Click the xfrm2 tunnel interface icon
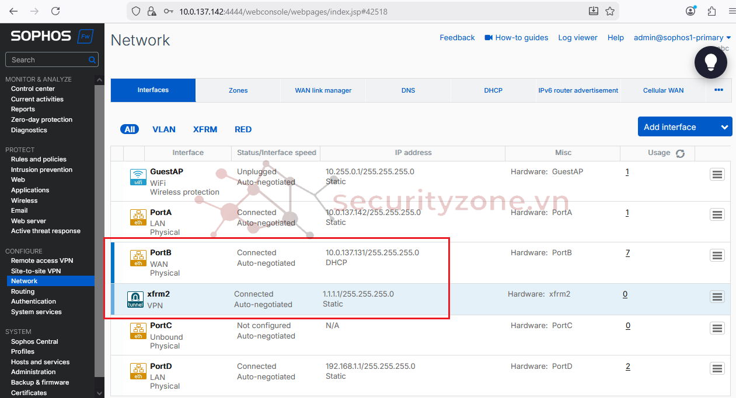This screenshot has height=398, width=736. point(135,300)
